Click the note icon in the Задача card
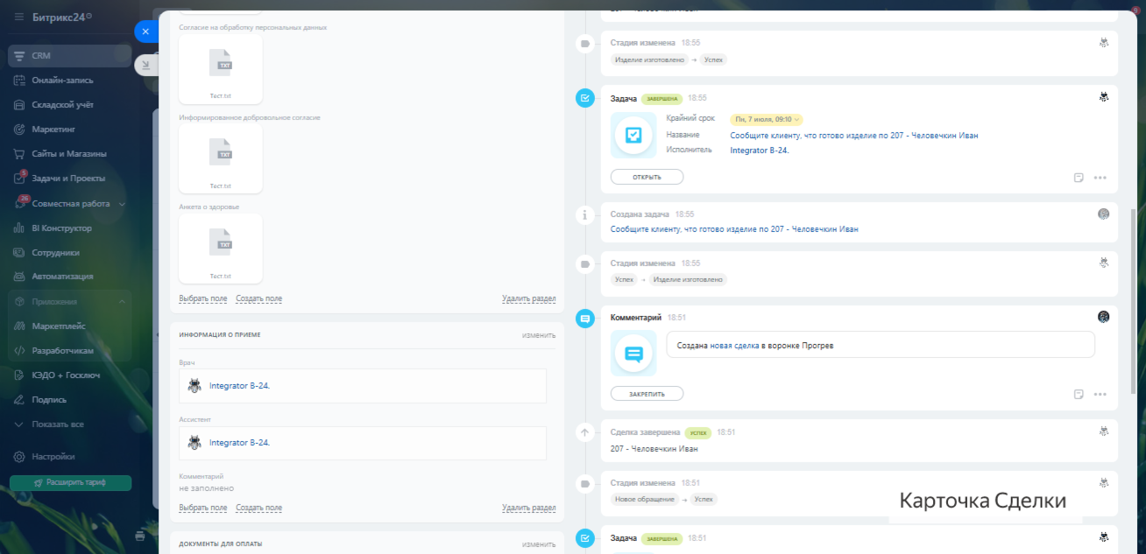 click(x=1079, y=178)
